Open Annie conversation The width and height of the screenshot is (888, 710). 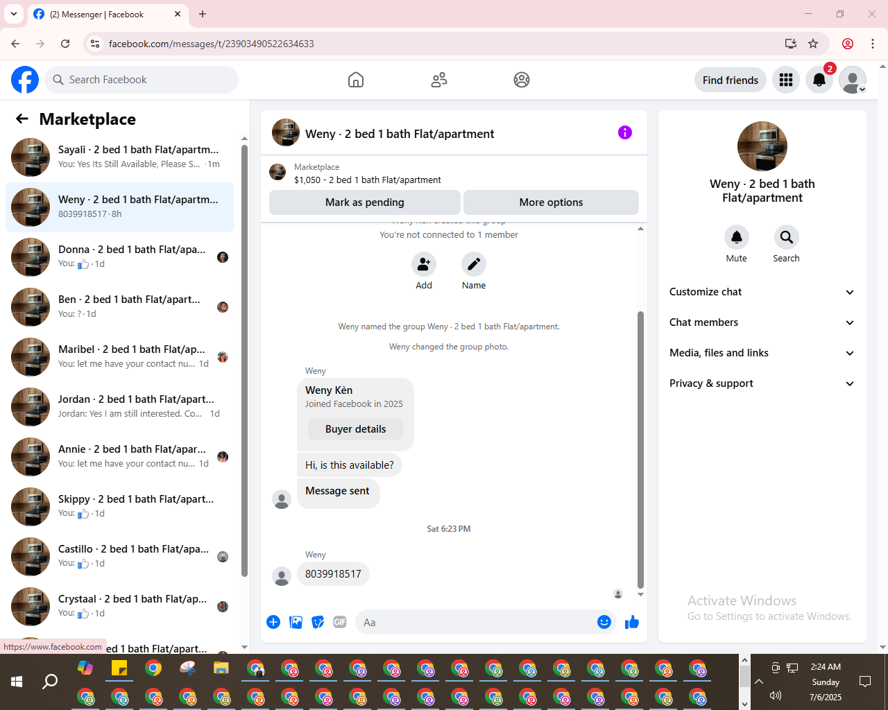click(x=119, y=457)
